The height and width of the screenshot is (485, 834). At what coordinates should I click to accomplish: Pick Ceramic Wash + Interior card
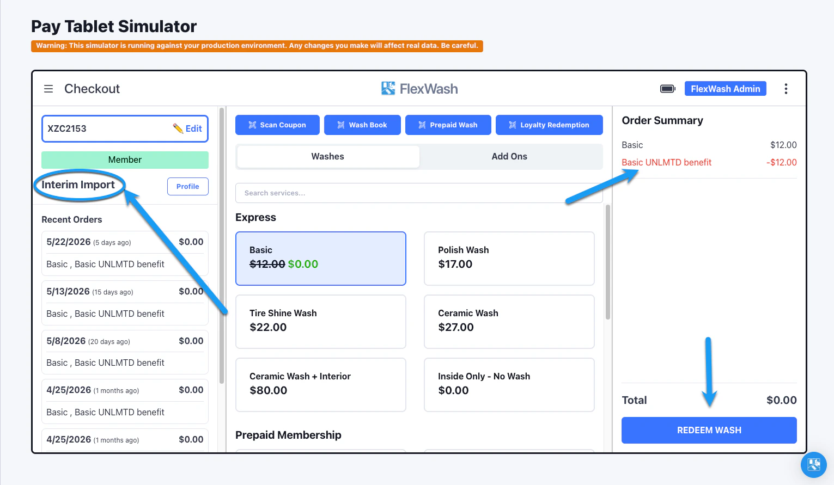coord(321,385)
